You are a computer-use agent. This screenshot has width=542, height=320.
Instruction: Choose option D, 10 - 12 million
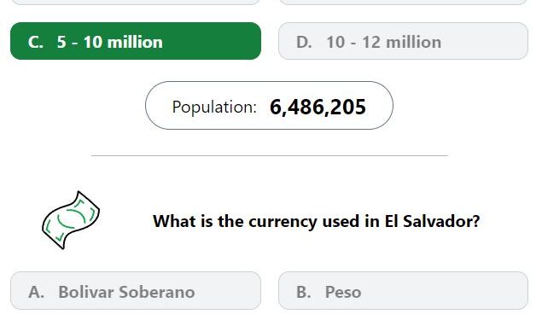tap(403, 41)
